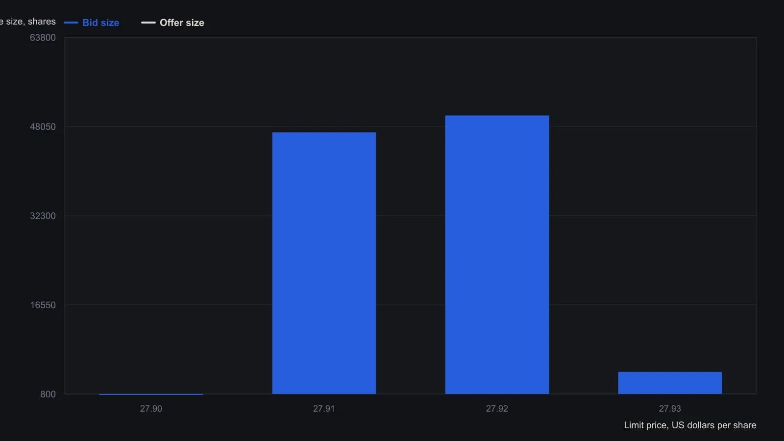Click the white Offer size legend line marker
Viewport: 784px width, 441px height.
click(148, 23)
